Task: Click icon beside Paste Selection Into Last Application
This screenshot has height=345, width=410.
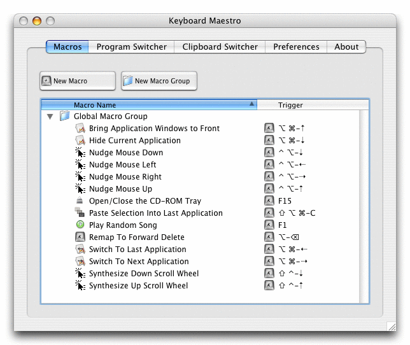Action: click(80, 212)
